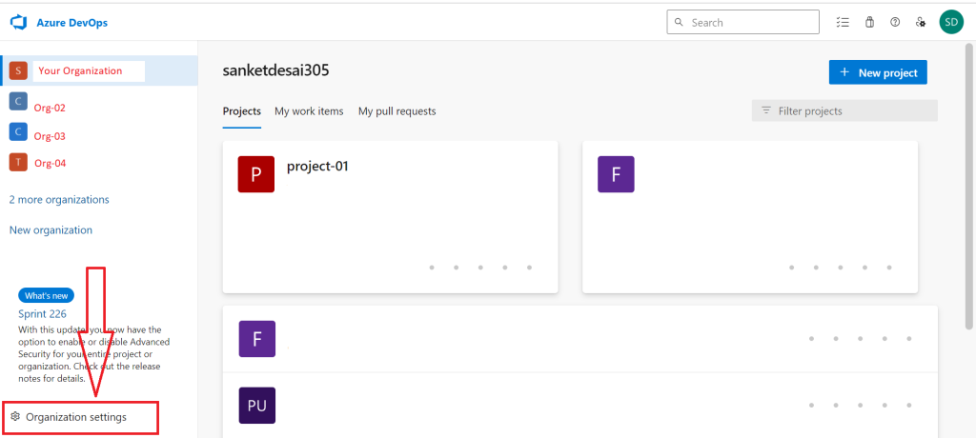Screen dimensions: 976x438
Task: Click the gear icon beside Organization settings
Action: click(x=15, y=417)
